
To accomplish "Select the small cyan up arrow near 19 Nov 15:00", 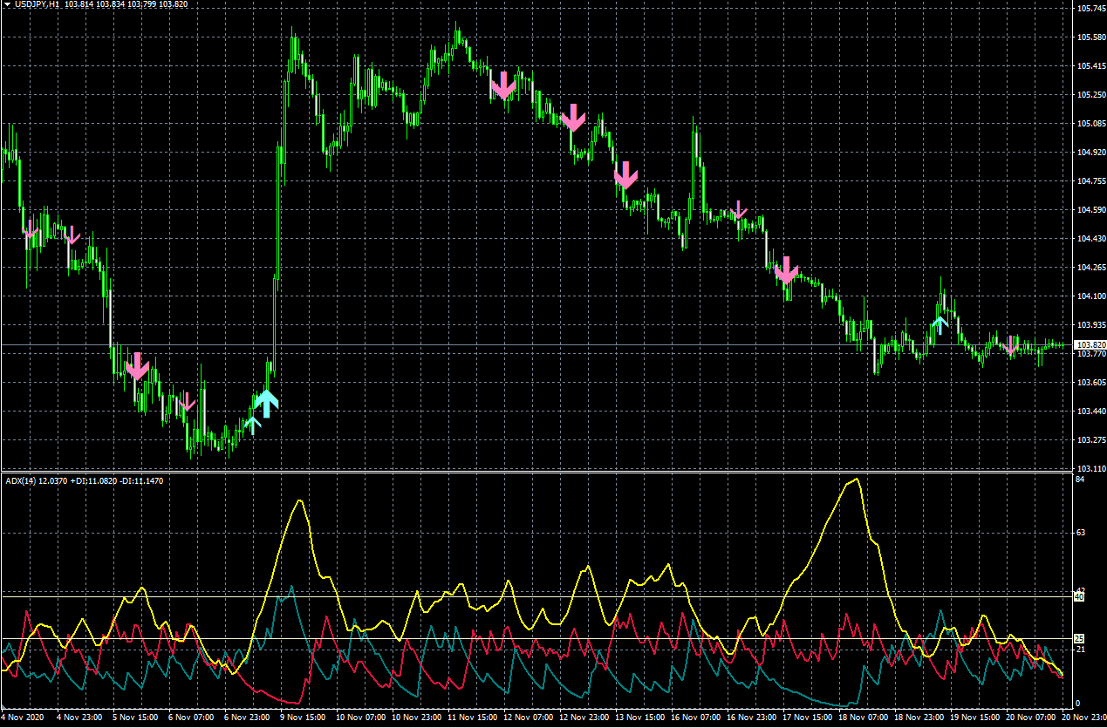I will tap(939, 325).
